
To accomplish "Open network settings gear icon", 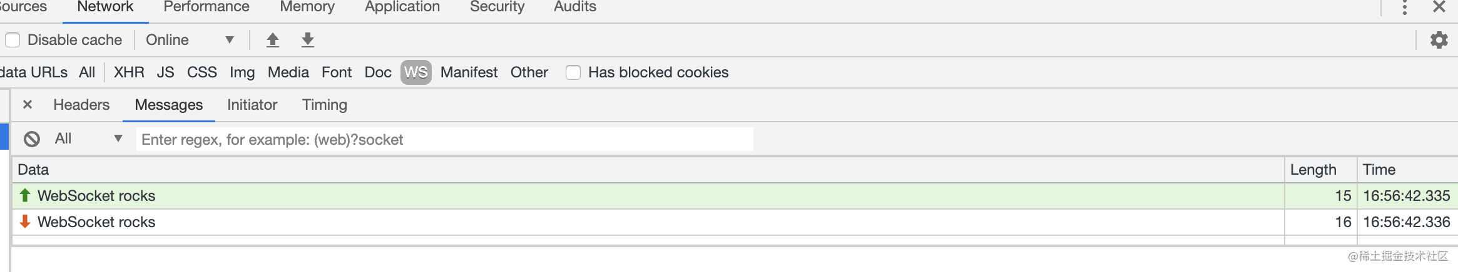I will (1439, 40).
